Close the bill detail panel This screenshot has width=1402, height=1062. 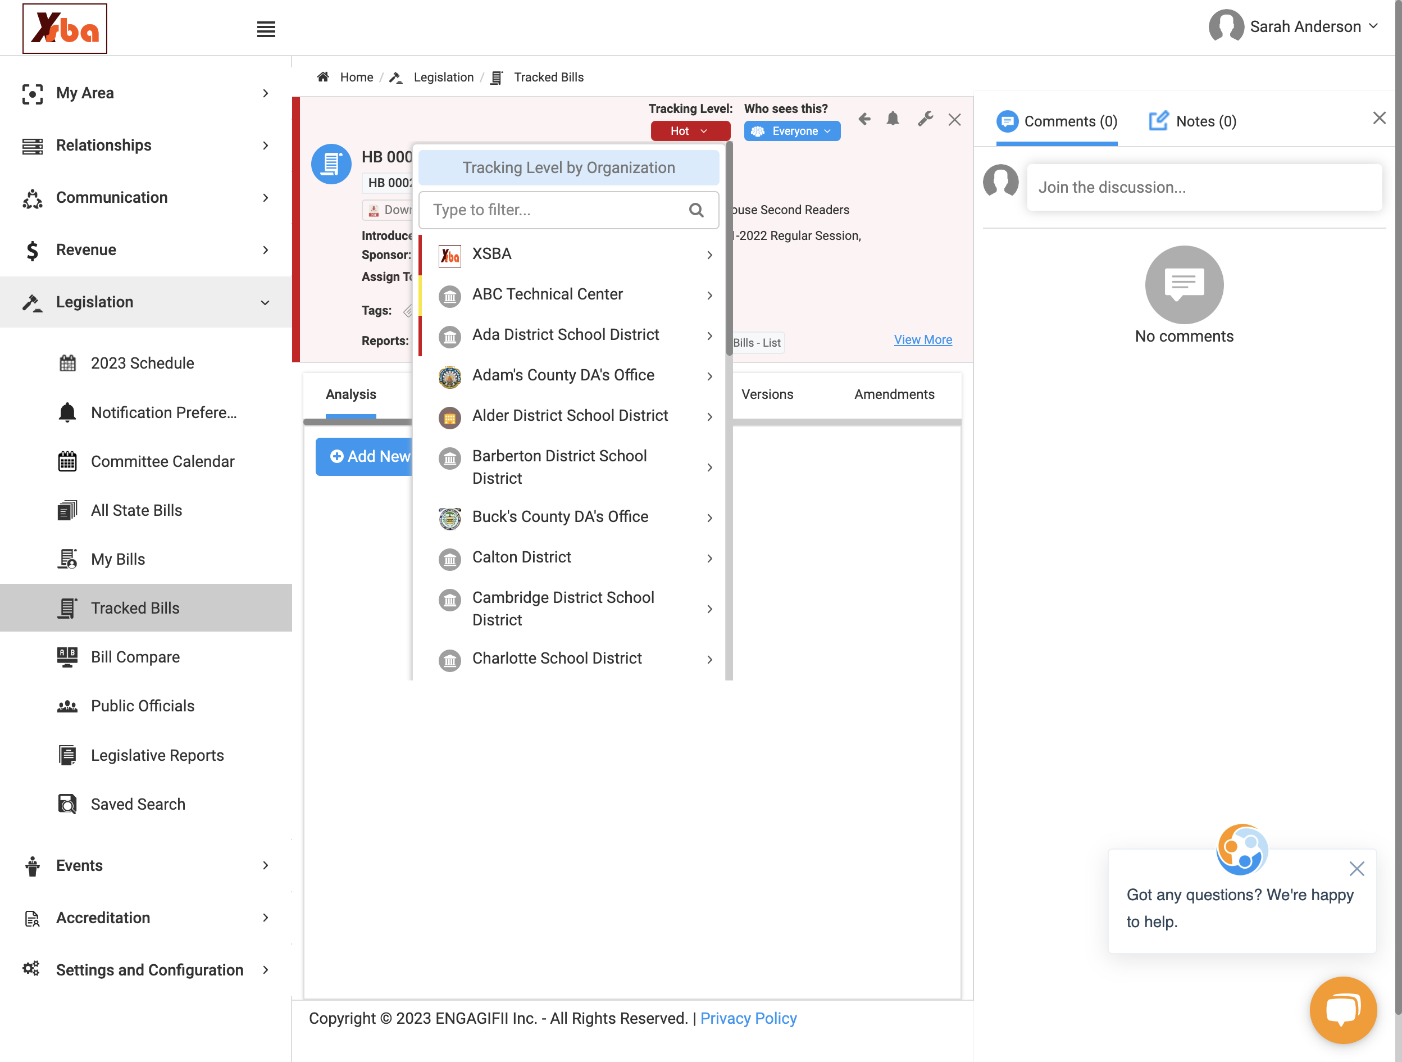(x=954, y=120)
